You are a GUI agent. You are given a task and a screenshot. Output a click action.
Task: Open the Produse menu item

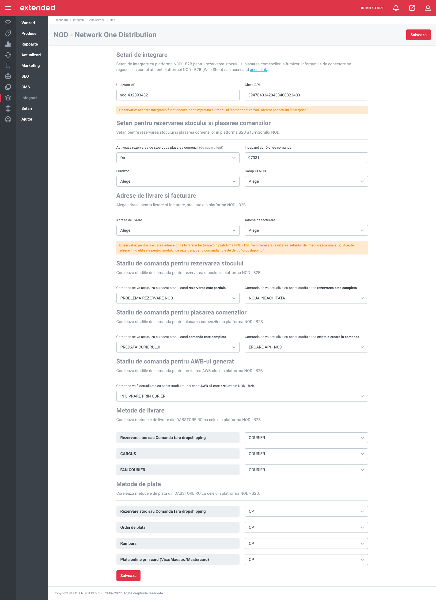tap(29, 33)
